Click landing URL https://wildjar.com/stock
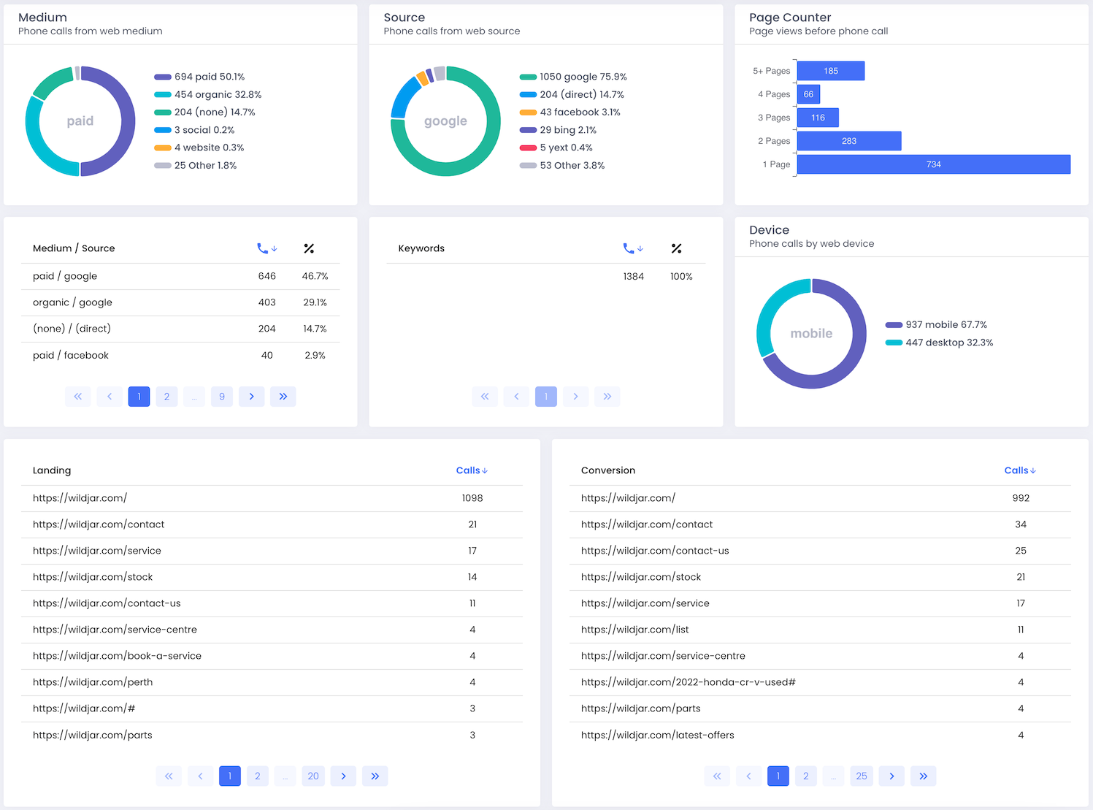1093x810 pixels. pos(93,577)
